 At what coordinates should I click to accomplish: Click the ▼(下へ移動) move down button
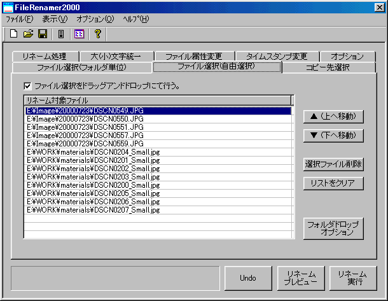point(333,136)
